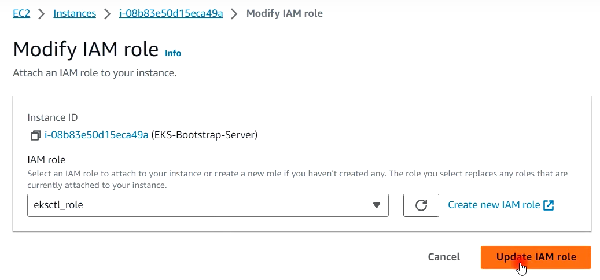This screenshot has height=280, width=600.
Task: Click the 'IAM role' field label
Action: 46,160
